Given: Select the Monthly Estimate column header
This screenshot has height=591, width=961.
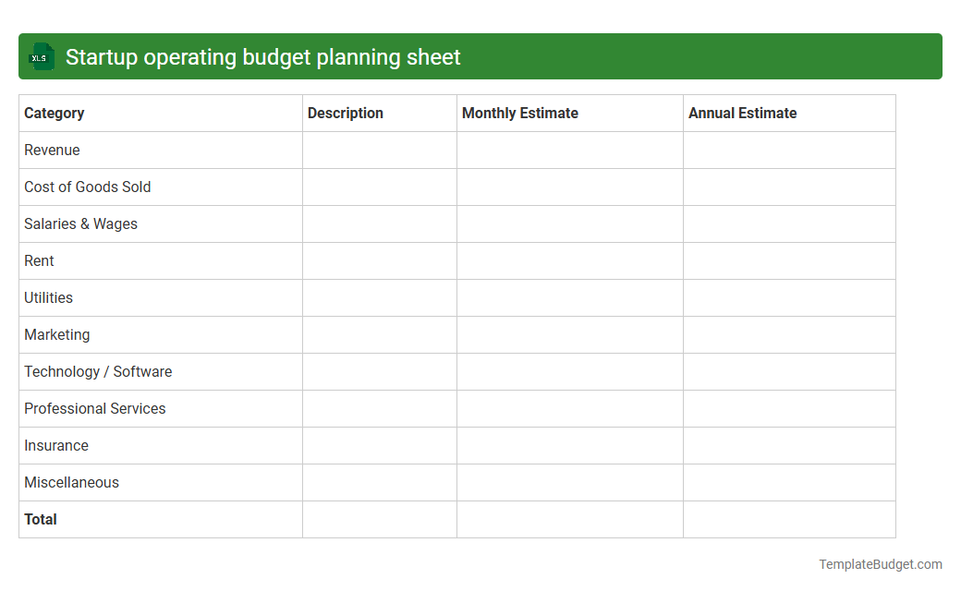Looking at the screenshot, I should tap(519, 113).
